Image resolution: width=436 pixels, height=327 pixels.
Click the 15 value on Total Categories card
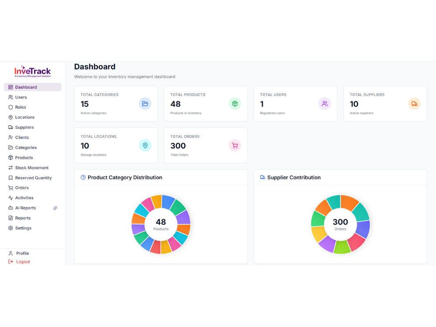[85, 104]
